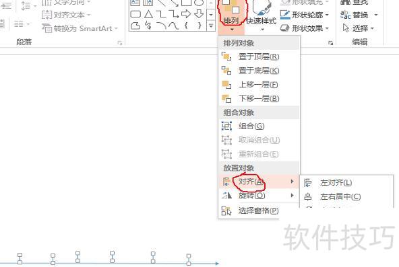Expand the shapes gallery with More button
399x267 pixels.
[211, 26]
